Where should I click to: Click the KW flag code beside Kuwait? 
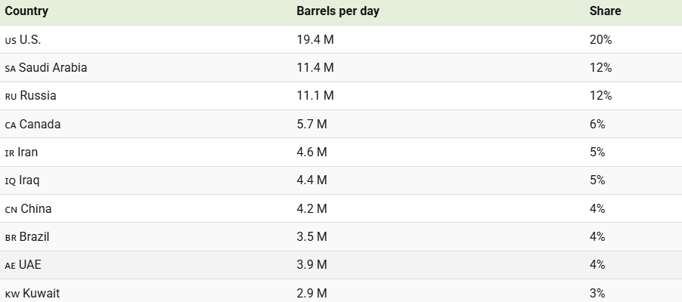[x=11, y=294]
